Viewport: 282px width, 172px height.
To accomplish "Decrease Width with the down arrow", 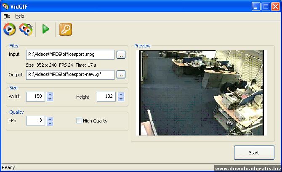I will [50, 99].
